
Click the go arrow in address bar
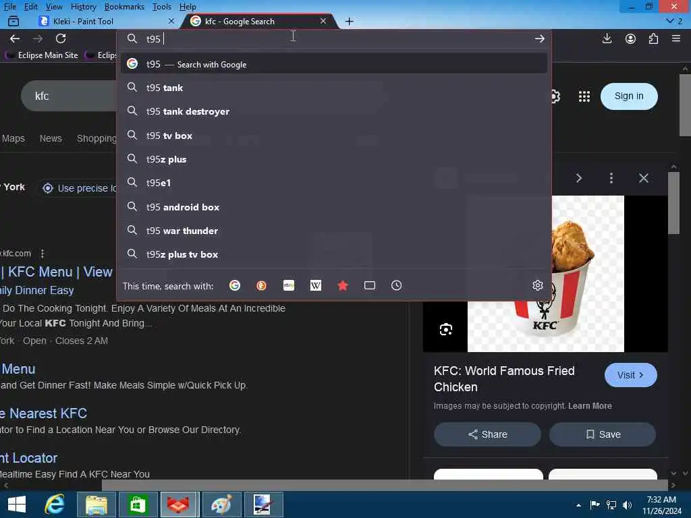click(539, 38)
